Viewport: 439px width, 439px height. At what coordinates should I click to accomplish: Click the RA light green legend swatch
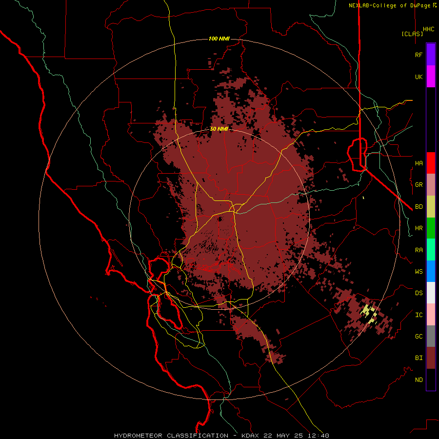[431, 250]
